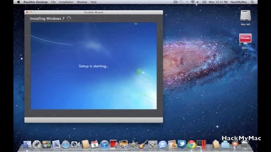This screenshot has width=271, height=152.
Task: Open iMovie star icon in dock
Action: point(133,144)
